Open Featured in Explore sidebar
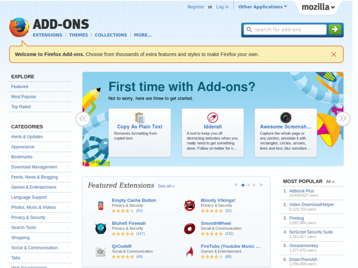This screenshot has height=268, width=358. [x=40, y=87]
